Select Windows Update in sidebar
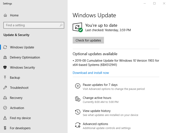 click(22, 47)
